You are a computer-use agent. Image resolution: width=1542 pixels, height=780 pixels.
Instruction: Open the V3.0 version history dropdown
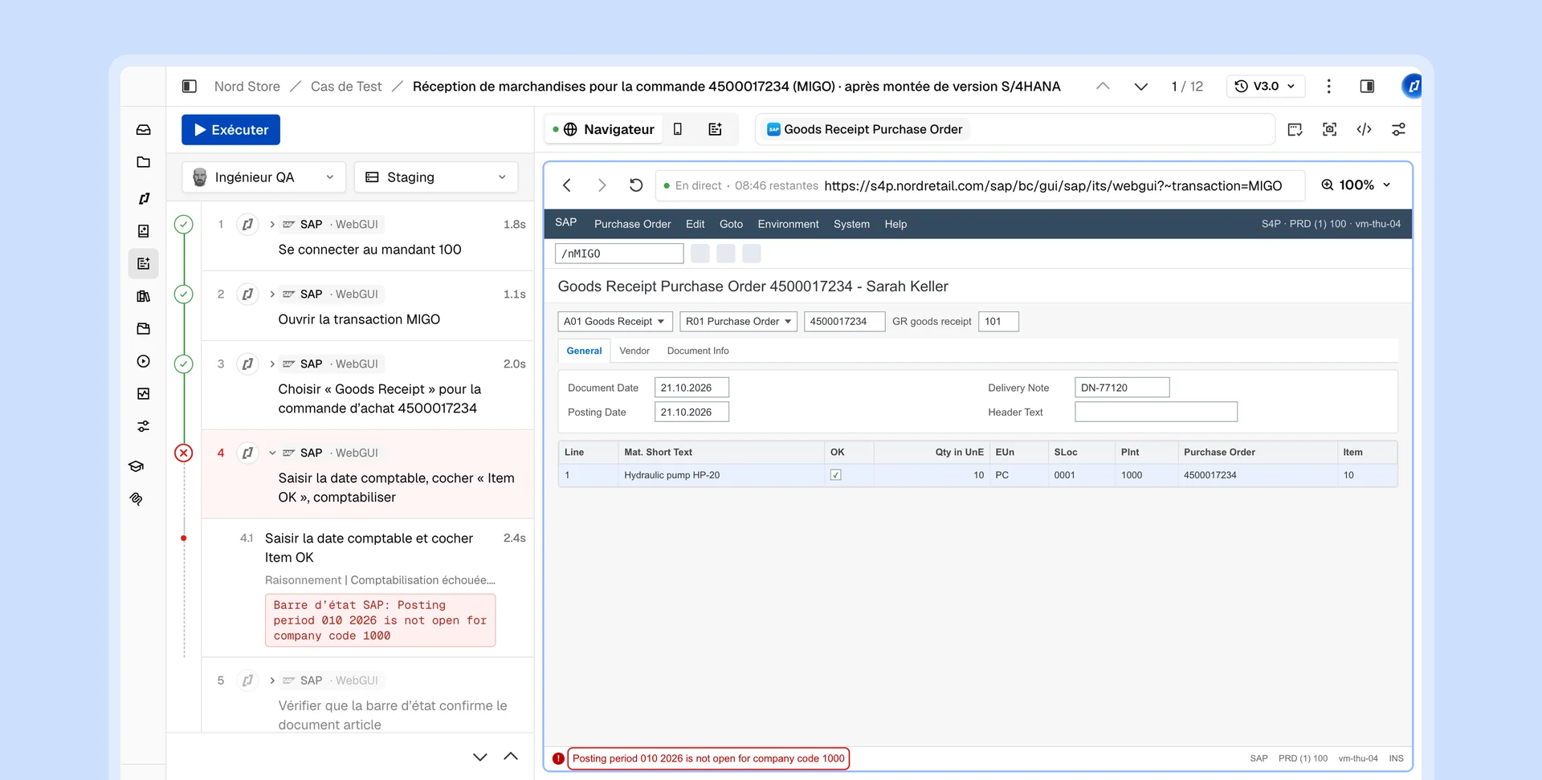click(1265, 87)
